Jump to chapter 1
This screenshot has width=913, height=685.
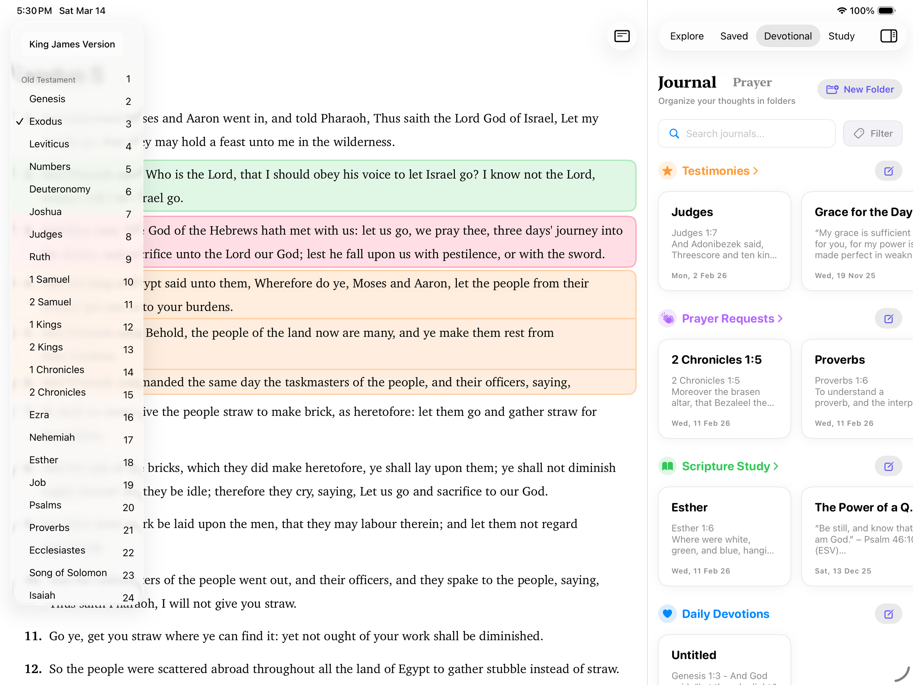128,79
